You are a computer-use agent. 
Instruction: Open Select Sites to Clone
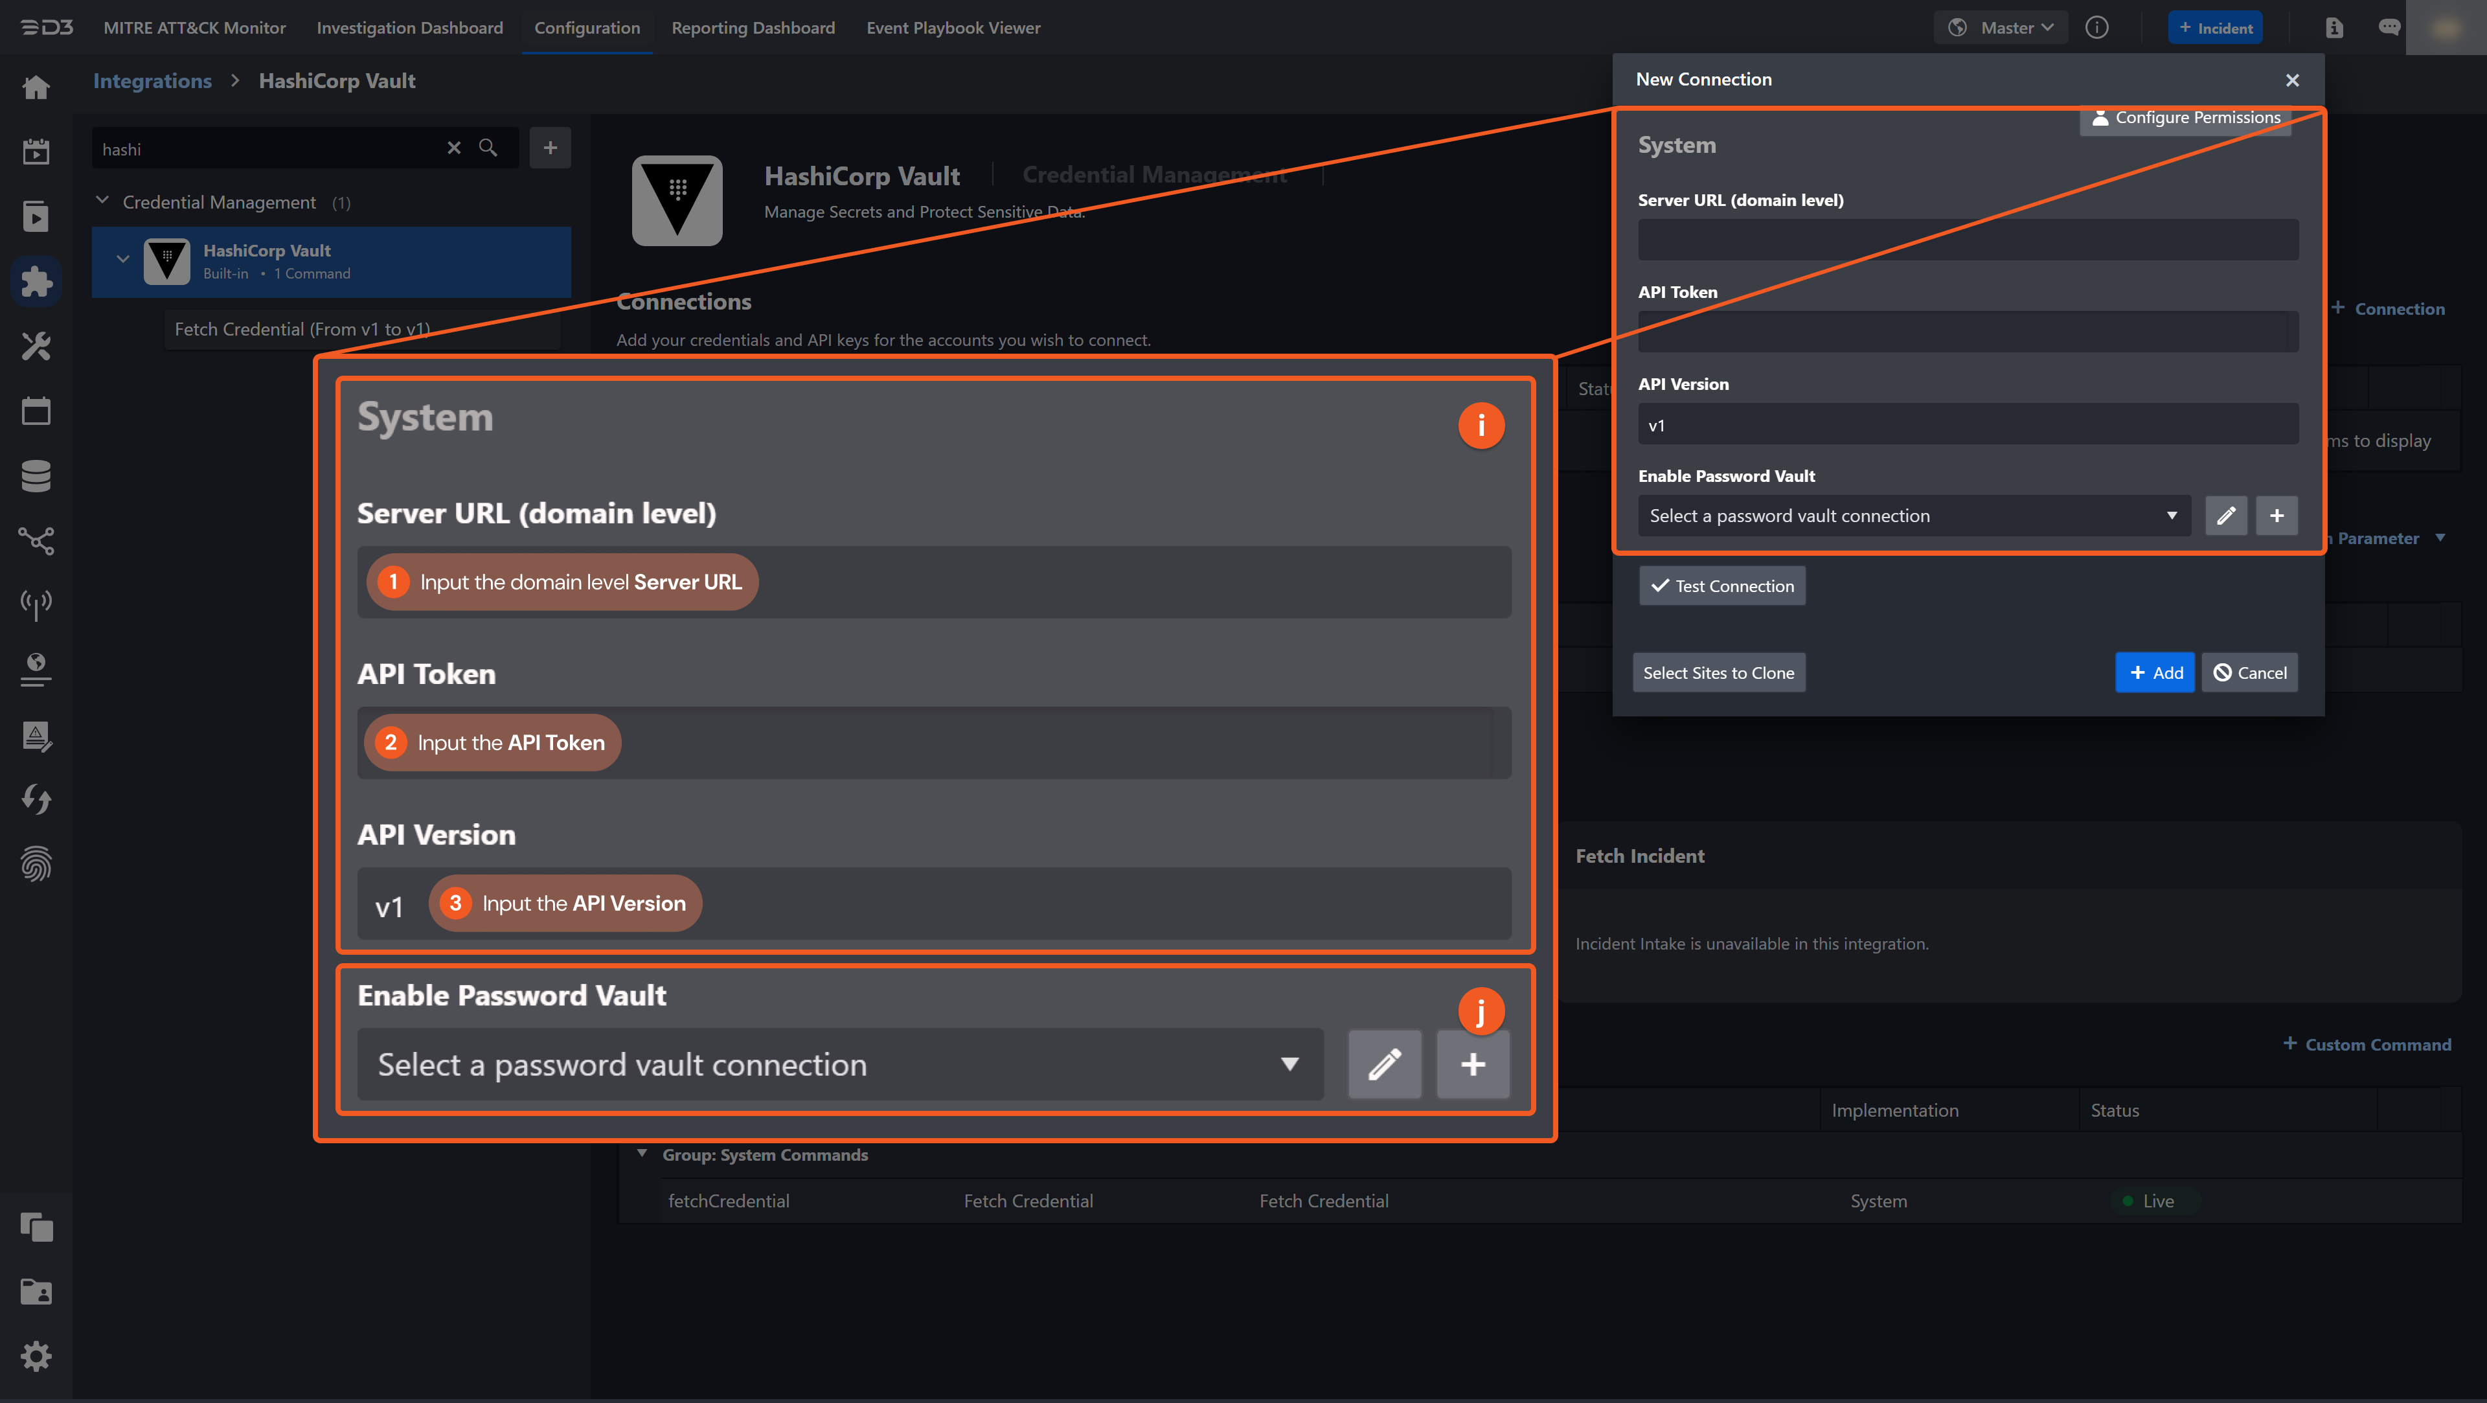click(x=1718, y=672)
